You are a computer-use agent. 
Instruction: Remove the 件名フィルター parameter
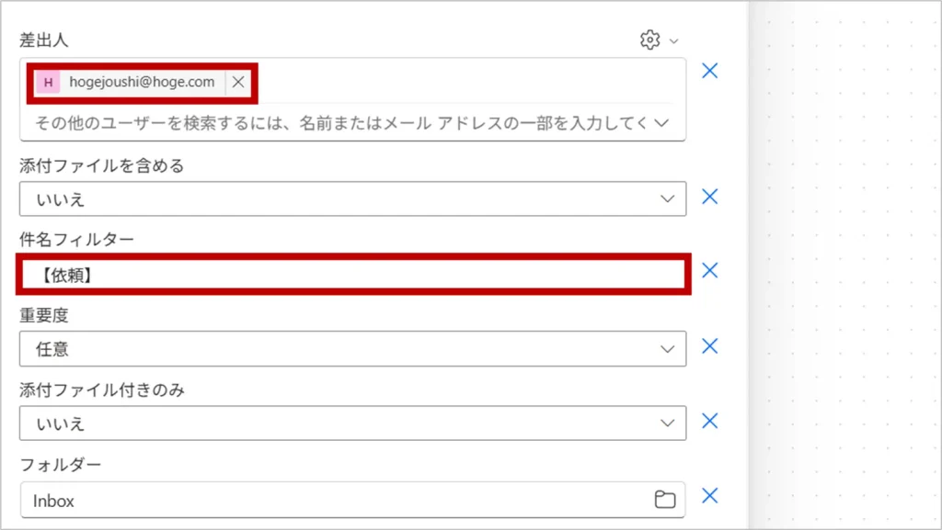(x=709, y=270)
